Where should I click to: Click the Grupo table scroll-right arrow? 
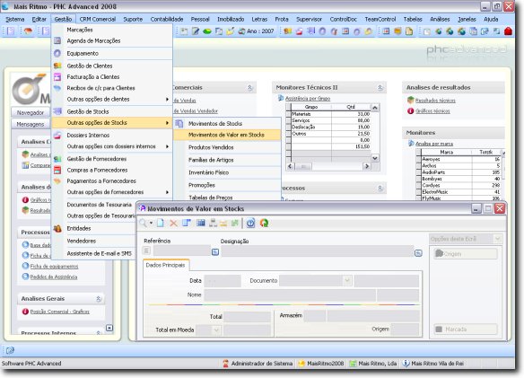coord(367,166)
